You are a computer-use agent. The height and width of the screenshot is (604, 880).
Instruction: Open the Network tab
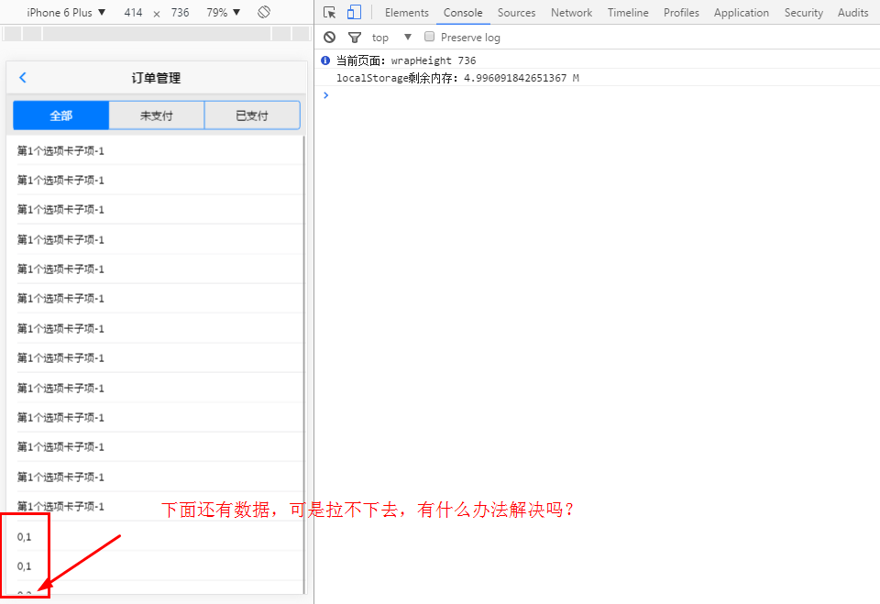tap(571, 13)
